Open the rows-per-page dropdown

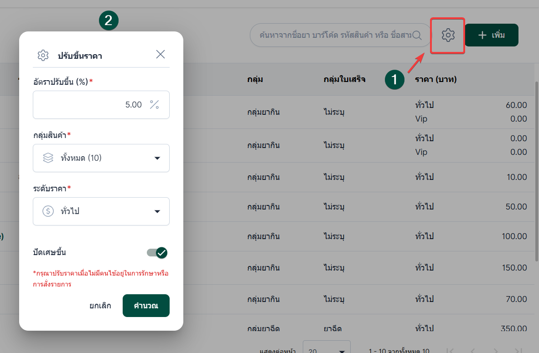[x=327, y=350]
